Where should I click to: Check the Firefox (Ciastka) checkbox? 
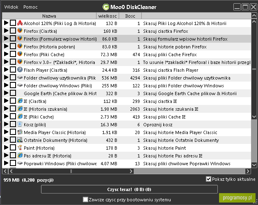pyautogui.click(x=13, y=31)
